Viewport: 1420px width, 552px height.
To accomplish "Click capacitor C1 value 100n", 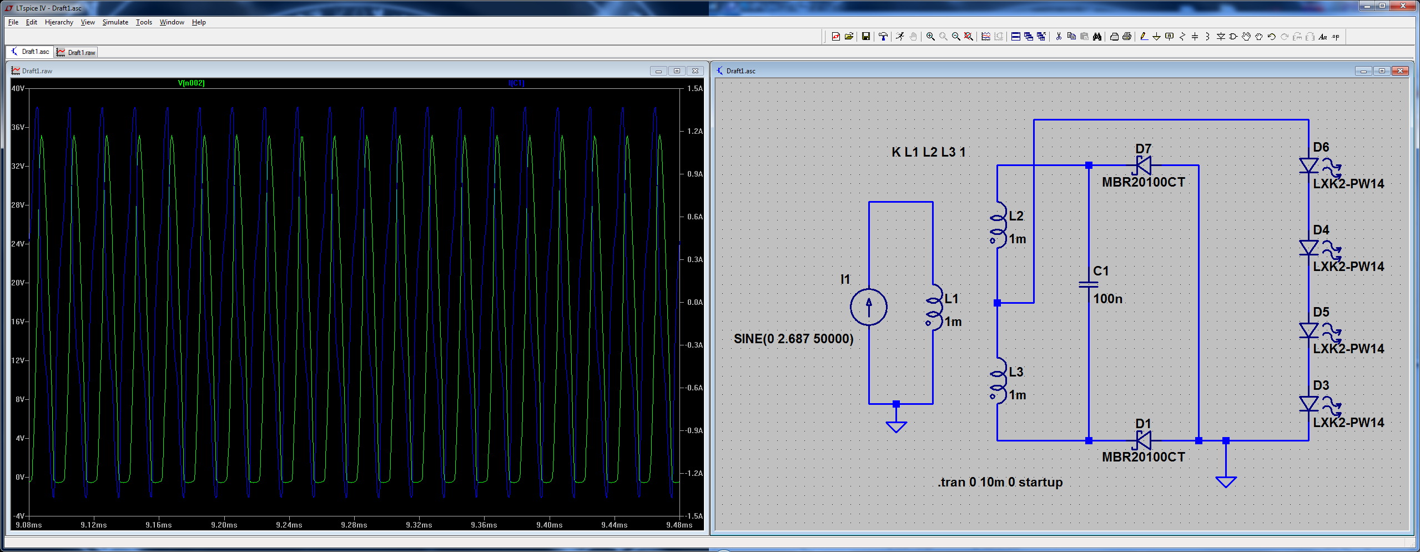I will 1107,299.
